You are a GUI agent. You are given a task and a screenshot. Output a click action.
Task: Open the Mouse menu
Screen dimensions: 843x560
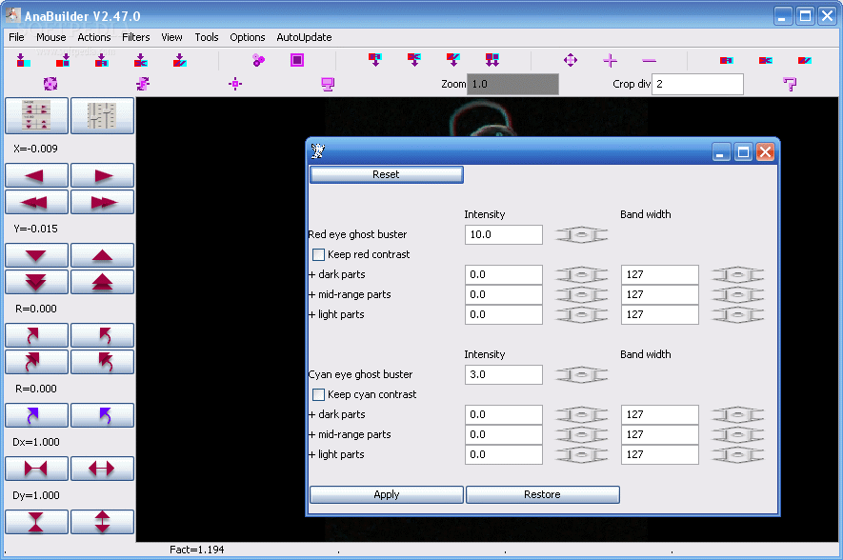pyautogui.click(x=51, y=37)
